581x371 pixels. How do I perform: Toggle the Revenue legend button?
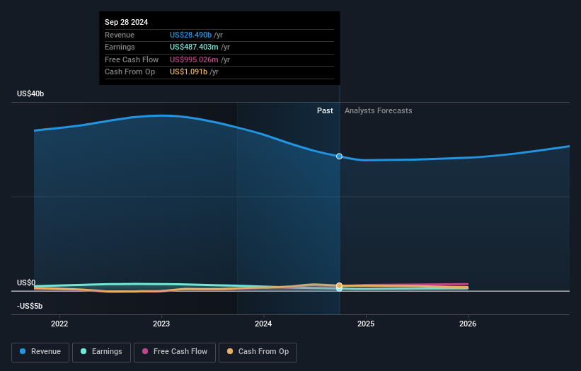[40, 352]
